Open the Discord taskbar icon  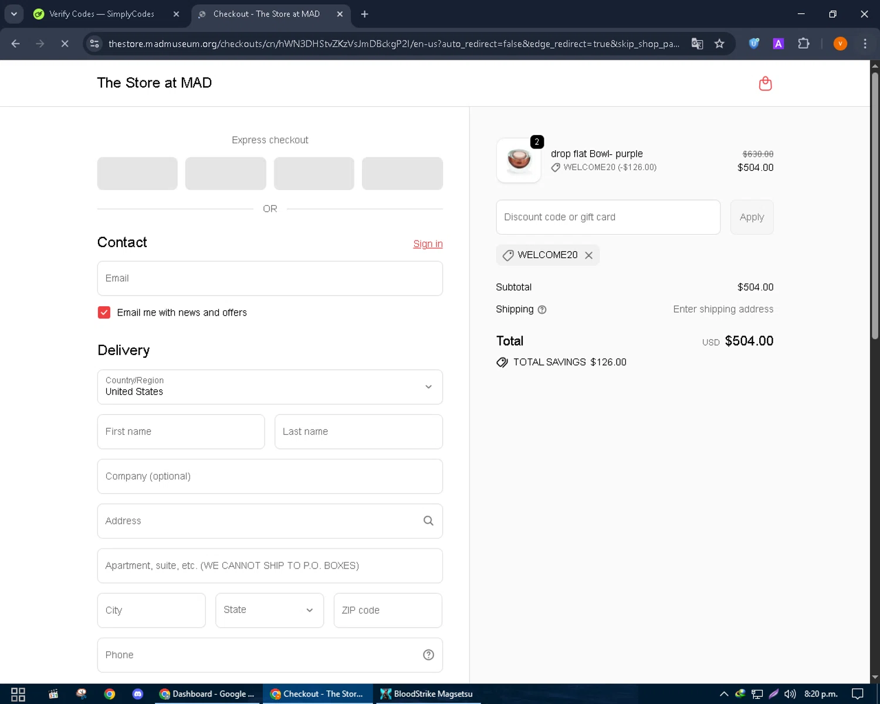(137, 694)
